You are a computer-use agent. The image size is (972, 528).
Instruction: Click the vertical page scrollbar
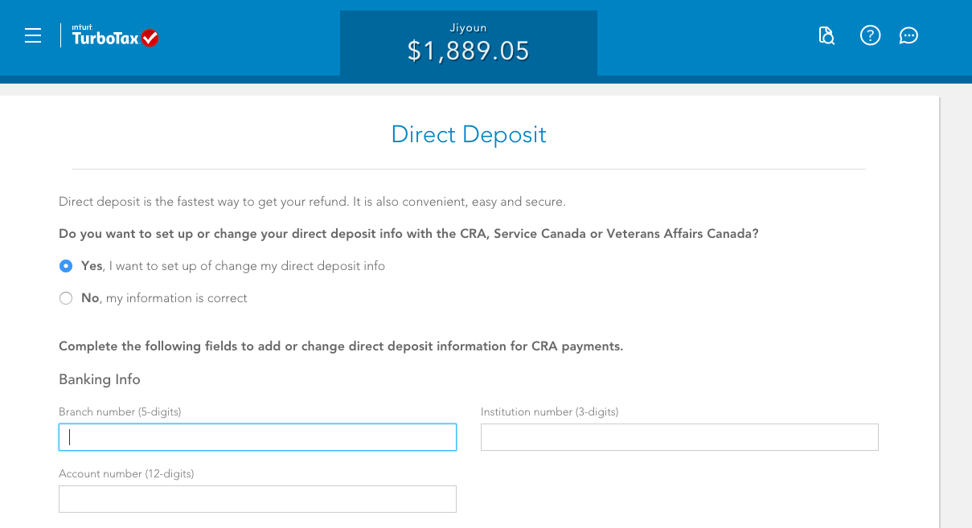pyautogui.click(x=956, y=312)
